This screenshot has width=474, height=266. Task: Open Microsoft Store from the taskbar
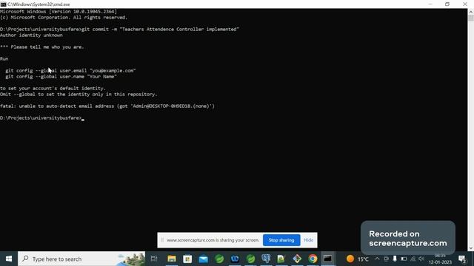[187, 259]
